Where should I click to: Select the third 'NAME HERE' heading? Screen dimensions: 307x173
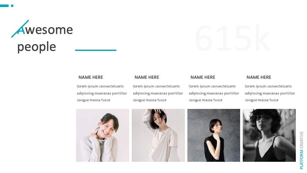[x=203, y=77]
